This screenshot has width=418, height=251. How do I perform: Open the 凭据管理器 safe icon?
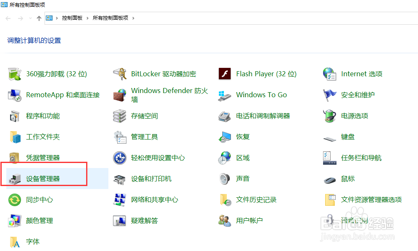15,158
